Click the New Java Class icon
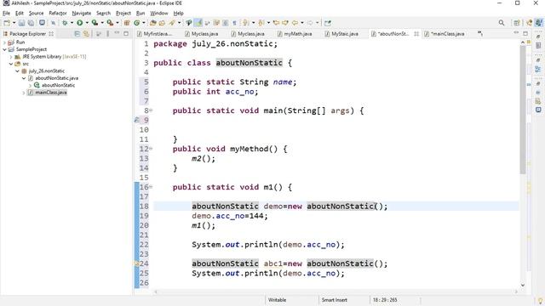545x306 pixels. [136, 23]
